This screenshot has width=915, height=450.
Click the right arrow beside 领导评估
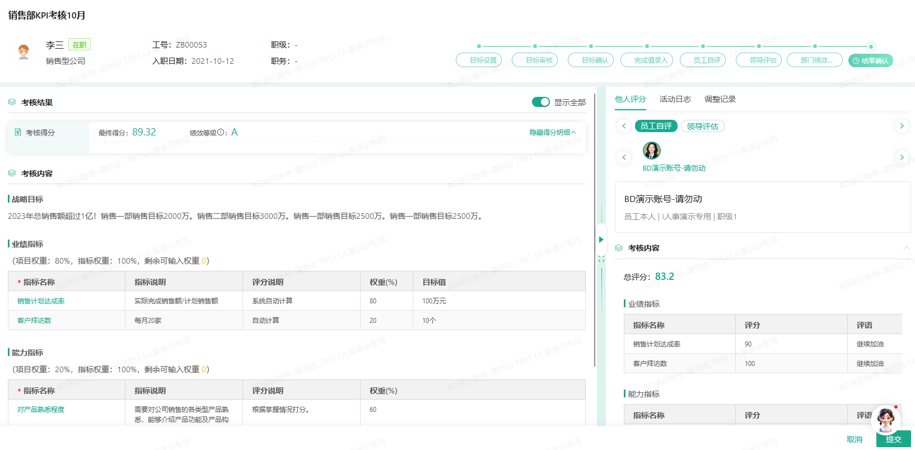902,126
